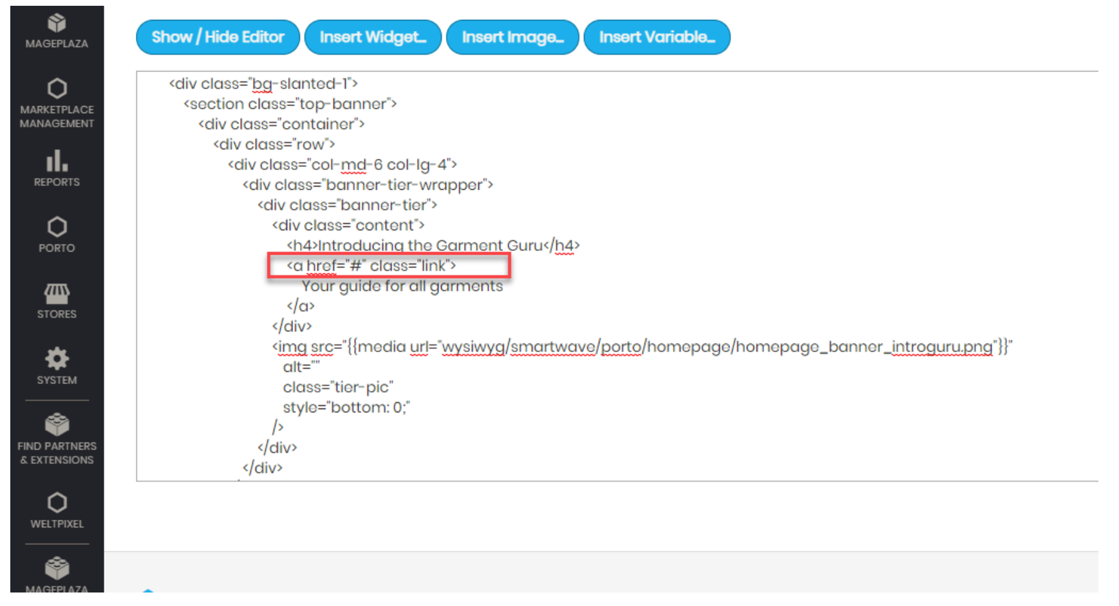
Task: Select the MARKETPLACE MANAGEMENT menu label
Action: [57, 116]
